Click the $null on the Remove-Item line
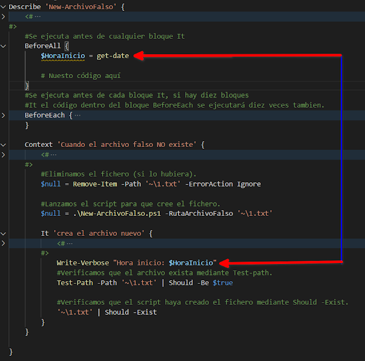The height and width of the screenshot is (361, 365). point(51,184)
